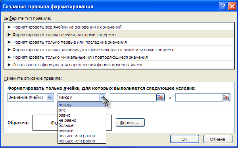This screenshot has width=238, height=148.
Task: Select rule about values above or below average
Action: [x=119, y=50]
